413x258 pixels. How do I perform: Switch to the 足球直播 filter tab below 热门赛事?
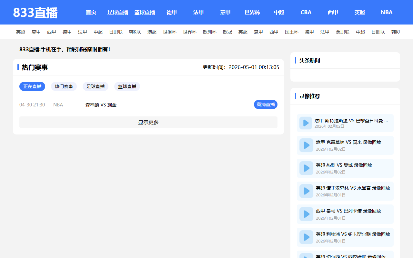96,86
